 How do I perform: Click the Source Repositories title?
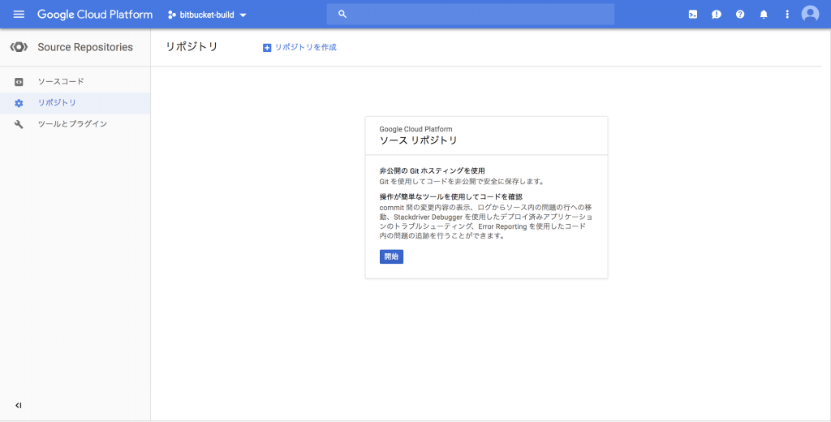(85, 47)
